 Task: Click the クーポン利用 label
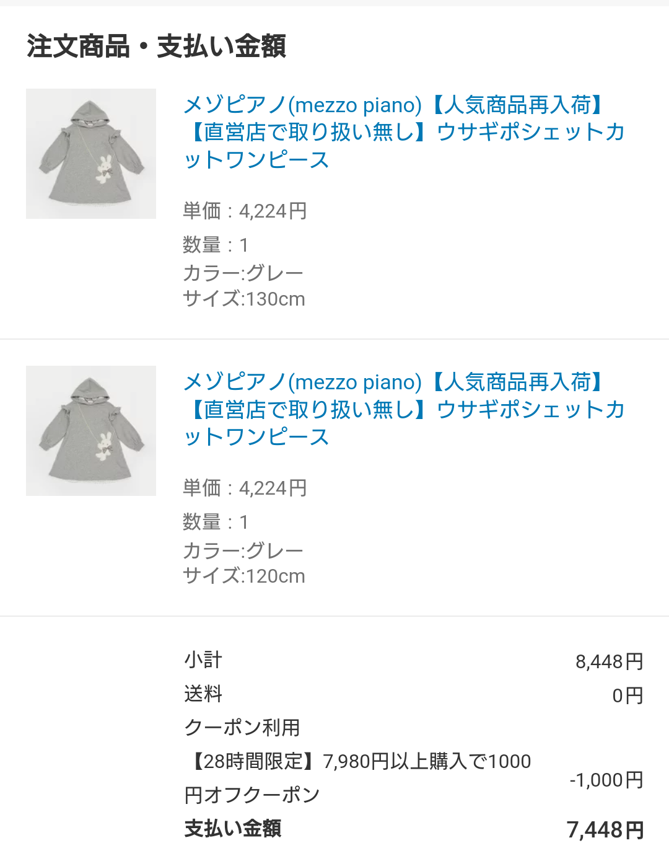point(242,727)
